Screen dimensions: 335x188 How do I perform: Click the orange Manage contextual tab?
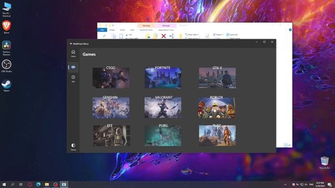(x=147, y=26)
